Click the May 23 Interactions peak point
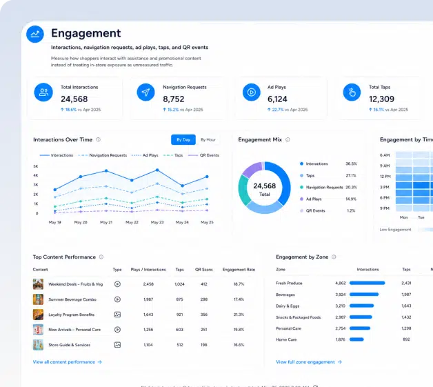433x387 pixels. (157, 170)
